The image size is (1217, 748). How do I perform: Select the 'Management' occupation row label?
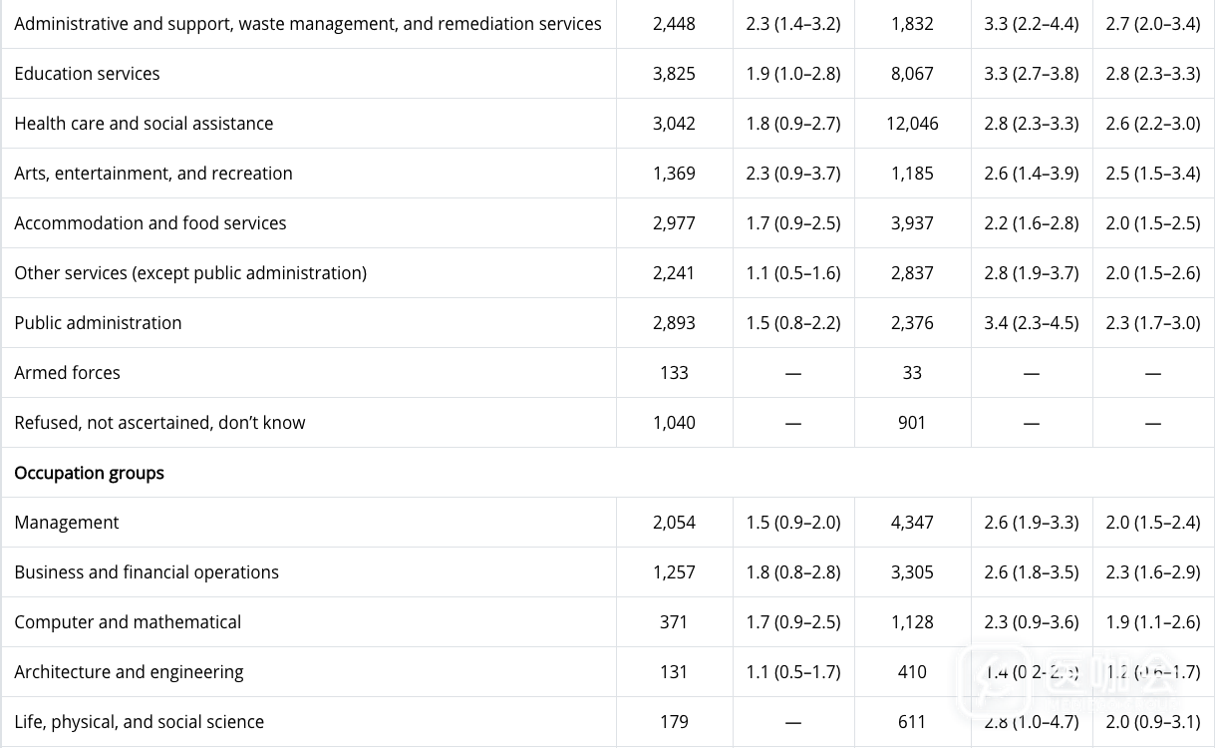[x=67, y=523]
